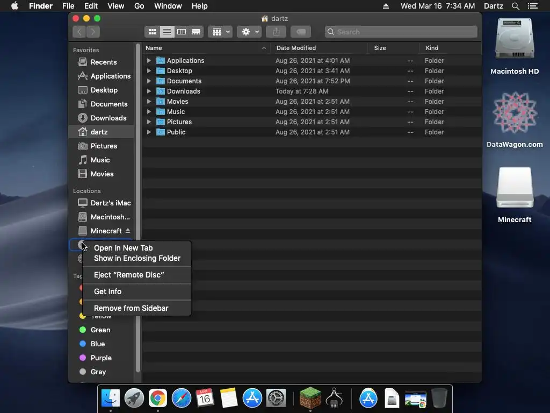Open Music from the sidebar

pos(102,160)
